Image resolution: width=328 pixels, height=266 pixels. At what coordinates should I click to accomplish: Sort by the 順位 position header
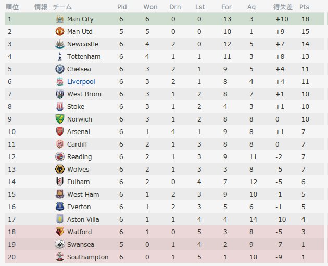coord(12,7)
